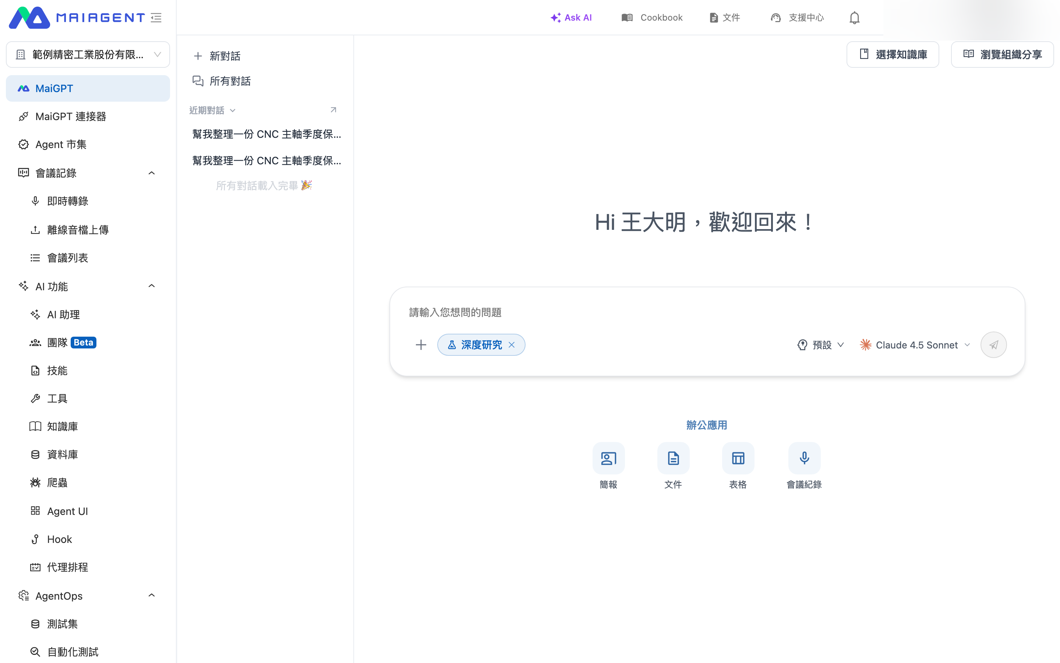Click the plus attachment icon in the chat box
This screenshot has width=1060, height=663.
click(x=420, y=345)
